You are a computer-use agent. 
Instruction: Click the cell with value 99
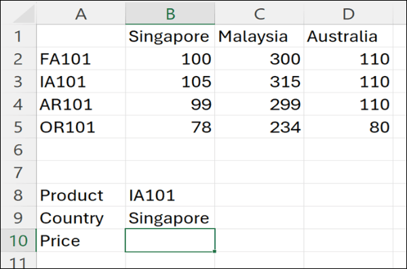pos(170,104)
